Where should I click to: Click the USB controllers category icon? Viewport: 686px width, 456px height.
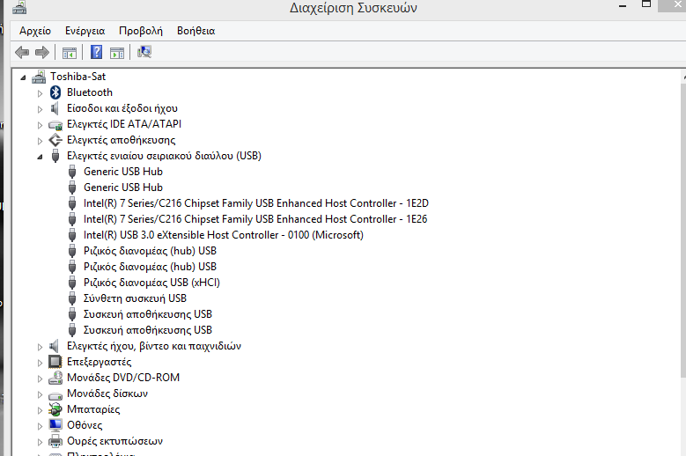(x=55, y=156)
